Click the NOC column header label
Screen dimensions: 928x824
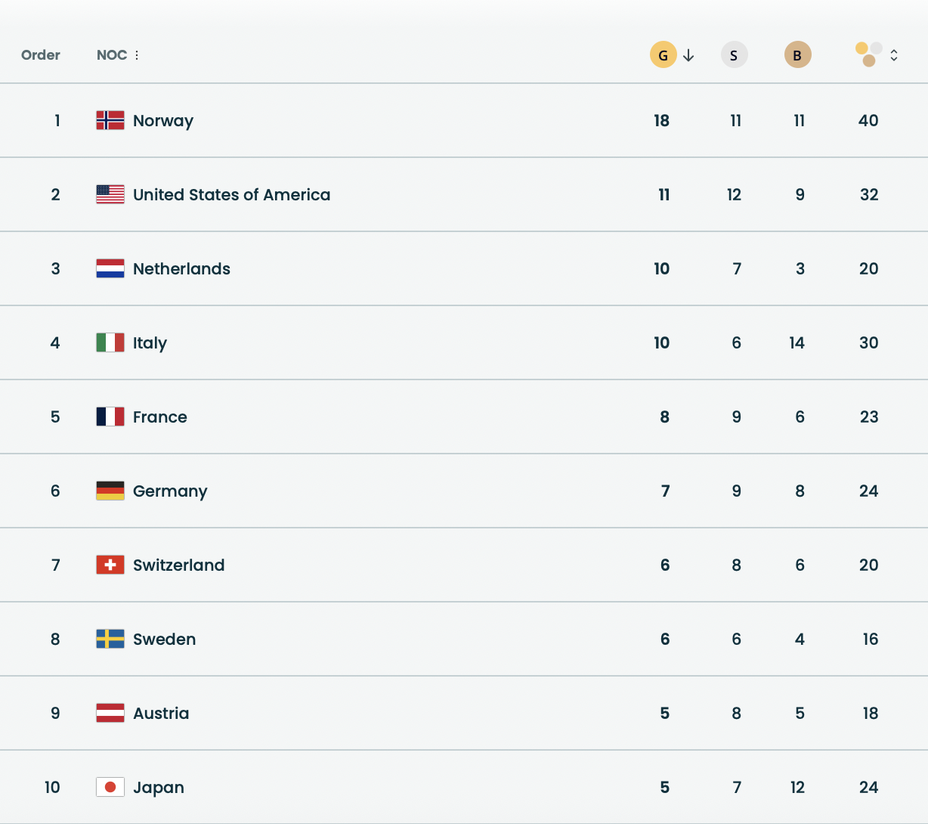point(112,55)
